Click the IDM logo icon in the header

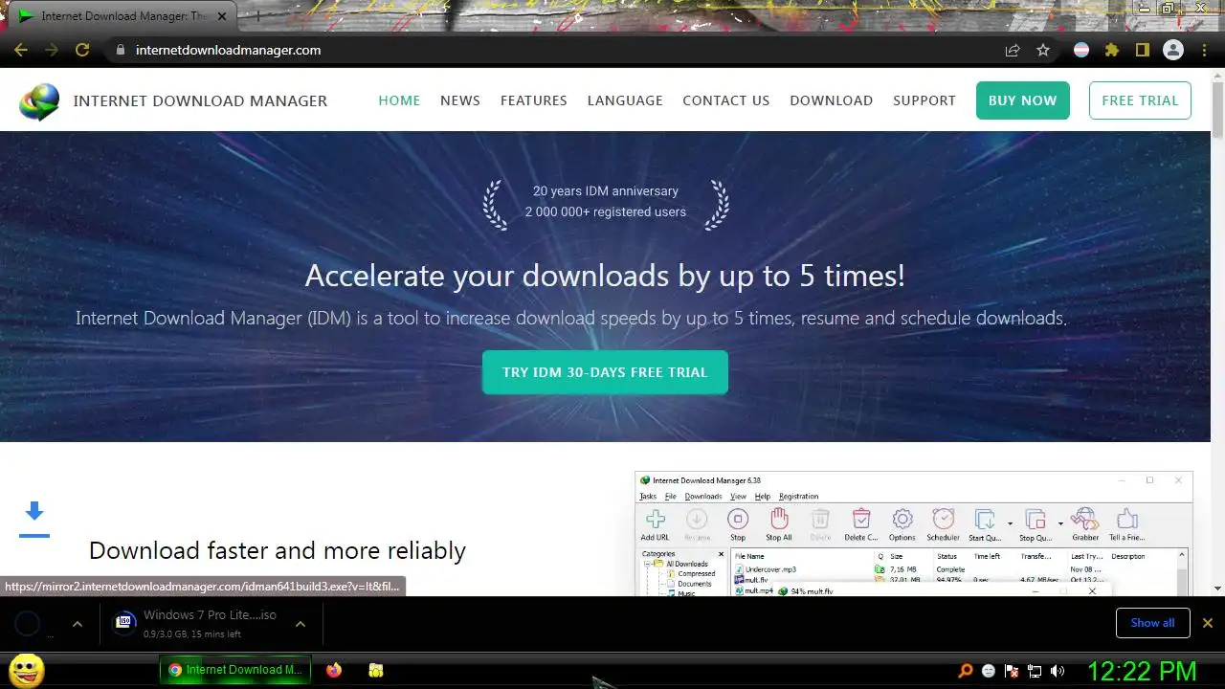(39, 101)
